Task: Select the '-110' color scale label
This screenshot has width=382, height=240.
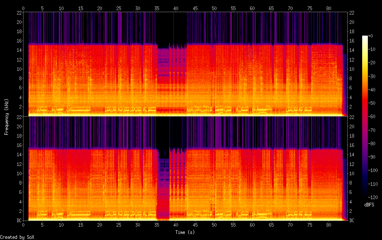Action: point(373,184)
